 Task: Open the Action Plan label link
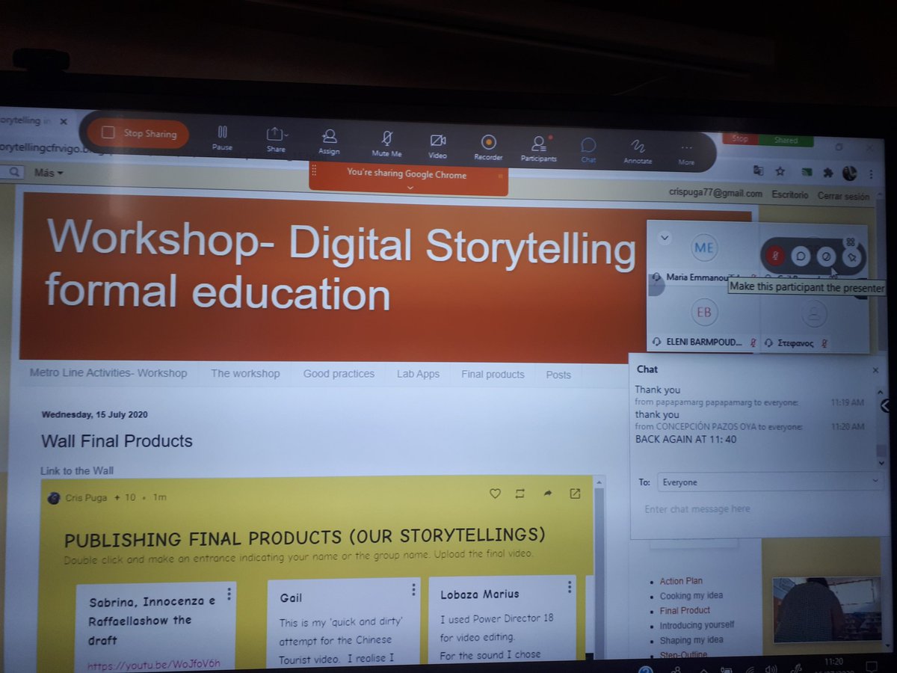tap(681, 581)
